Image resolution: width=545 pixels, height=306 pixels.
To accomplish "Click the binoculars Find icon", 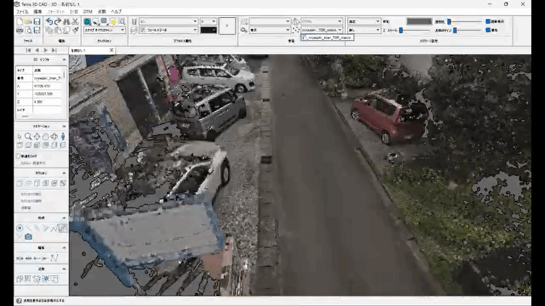I will pyautogui.click(x=66, y=22).
